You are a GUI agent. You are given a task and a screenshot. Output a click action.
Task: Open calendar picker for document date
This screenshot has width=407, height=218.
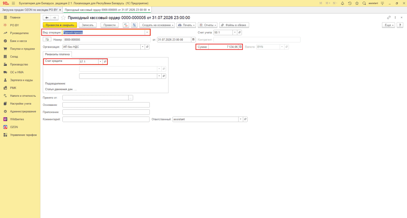193,40
